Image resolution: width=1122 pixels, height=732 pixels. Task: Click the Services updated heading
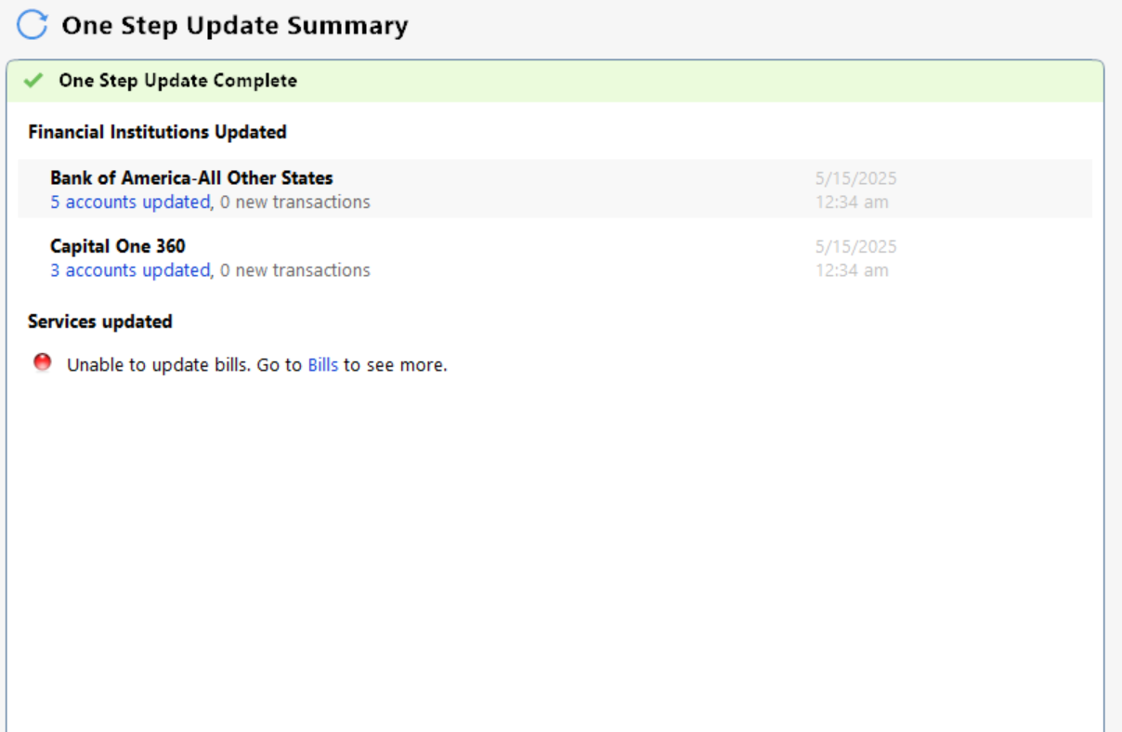[100, 321]
